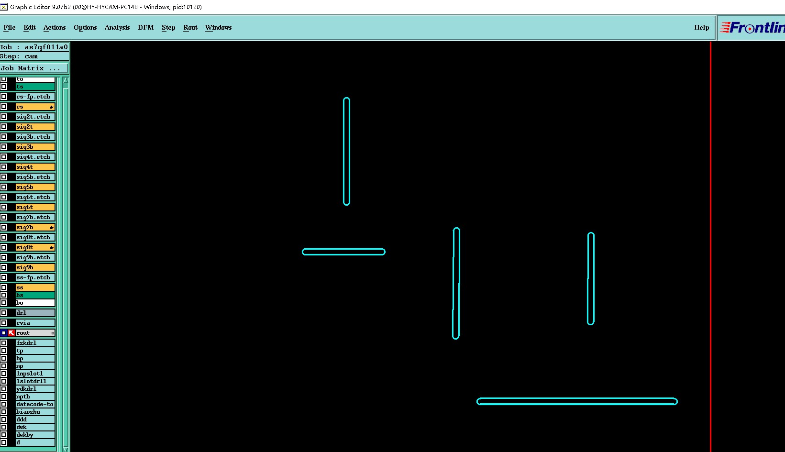Viewport: 785px width, 452px height.
Task: Toggle display checkbox for sig3b layer
Action: point(4,147)
